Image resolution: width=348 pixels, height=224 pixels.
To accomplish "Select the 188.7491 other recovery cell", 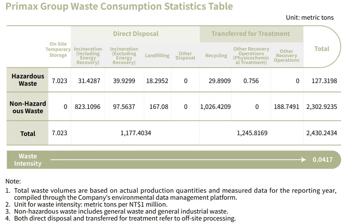I will [287, 107].
